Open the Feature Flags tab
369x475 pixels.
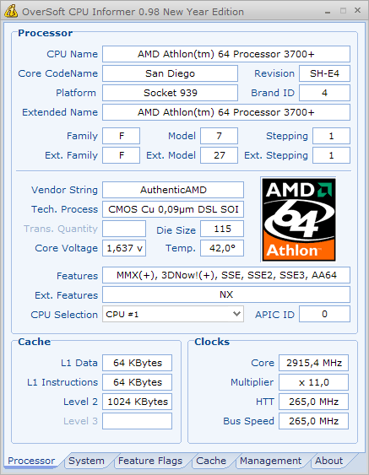(x=150, y=461)
